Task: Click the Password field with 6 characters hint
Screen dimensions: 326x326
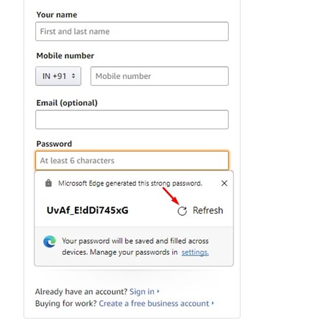Action: tap(132, 161)
